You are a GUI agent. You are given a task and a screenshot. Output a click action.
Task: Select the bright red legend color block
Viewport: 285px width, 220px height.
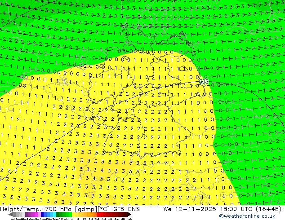pos(98,214)
